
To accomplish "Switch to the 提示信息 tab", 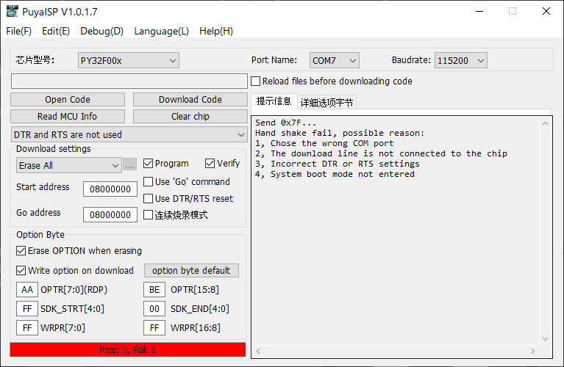I will (x=274, y=101).
